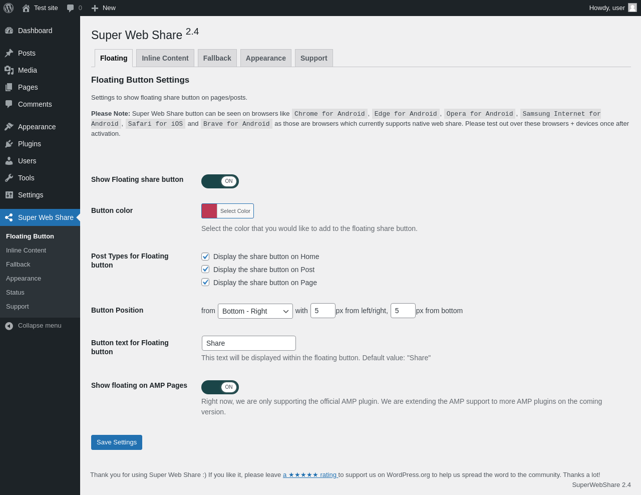The height and width of the screenshot is (495, 641).
Task: Click Collapse menu text
Action: click(x=40, y=326)
